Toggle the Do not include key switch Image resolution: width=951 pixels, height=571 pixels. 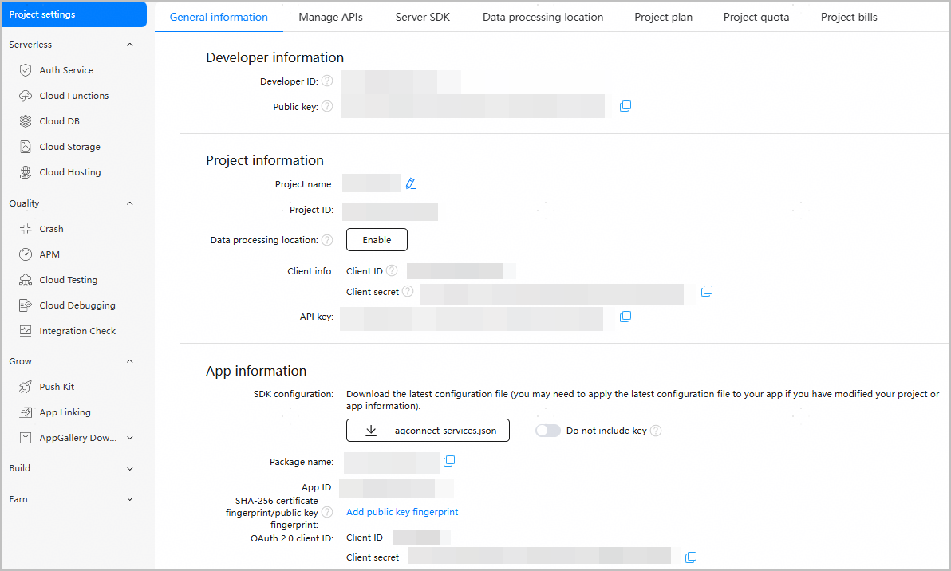point(547,431)
